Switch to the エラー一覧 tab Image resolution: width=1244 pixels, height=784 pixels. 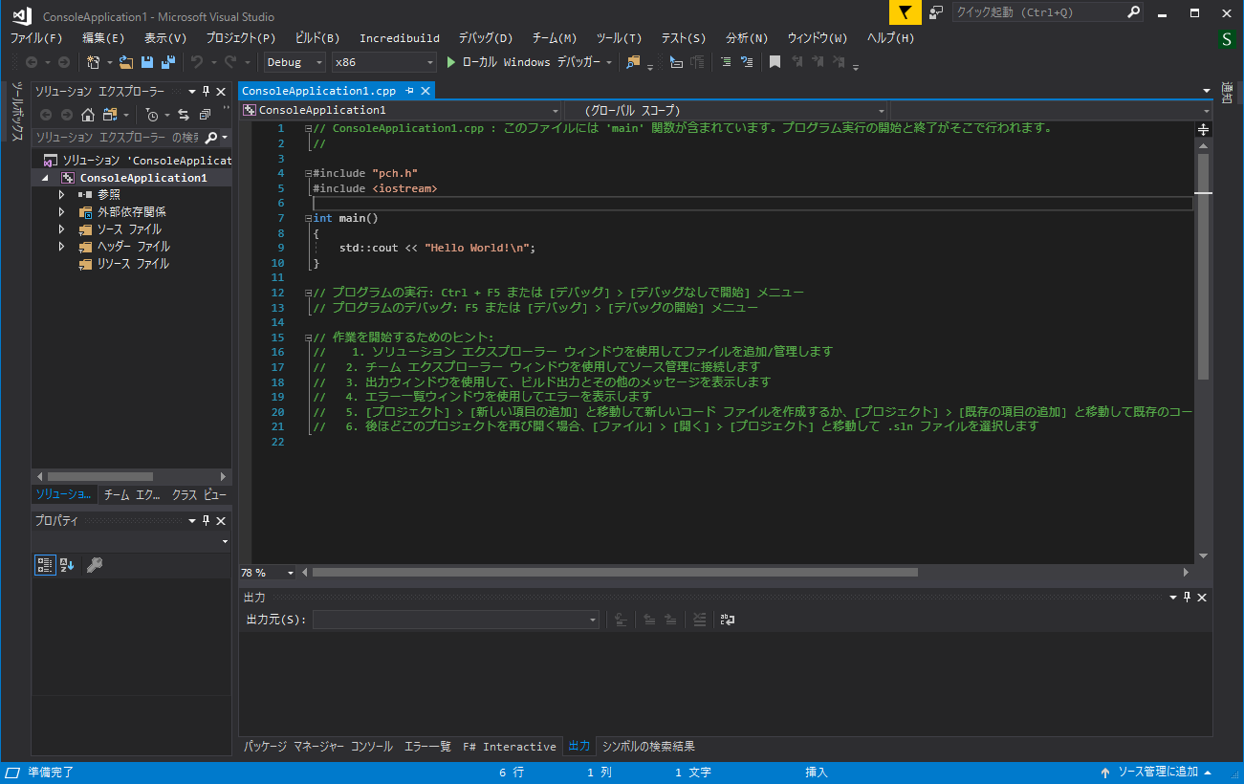coord(428,746)
